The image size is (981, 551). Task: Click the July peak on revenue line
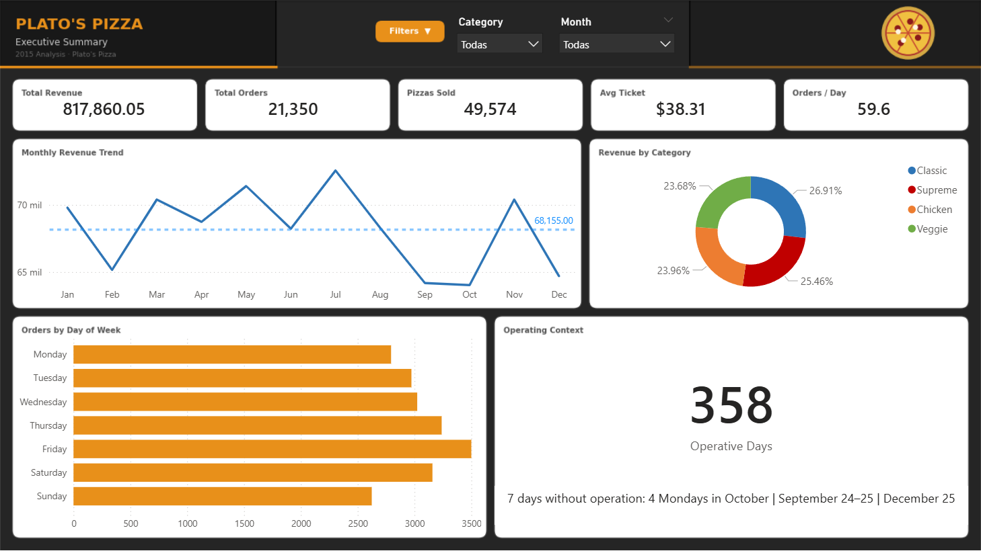click(x=336, y=171)
